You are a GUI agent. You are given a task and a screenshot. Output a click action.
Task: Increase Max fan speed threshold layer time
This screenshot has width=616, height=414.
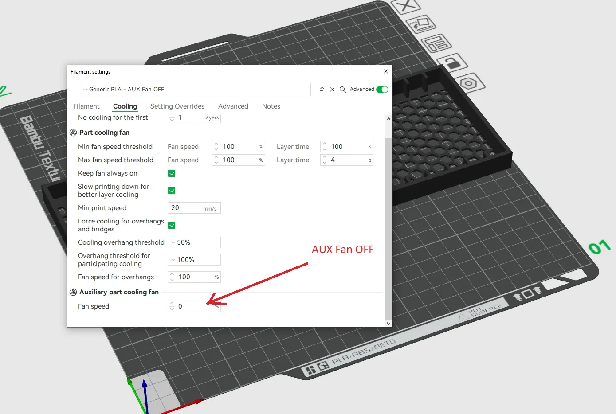[x=325, y=157]
